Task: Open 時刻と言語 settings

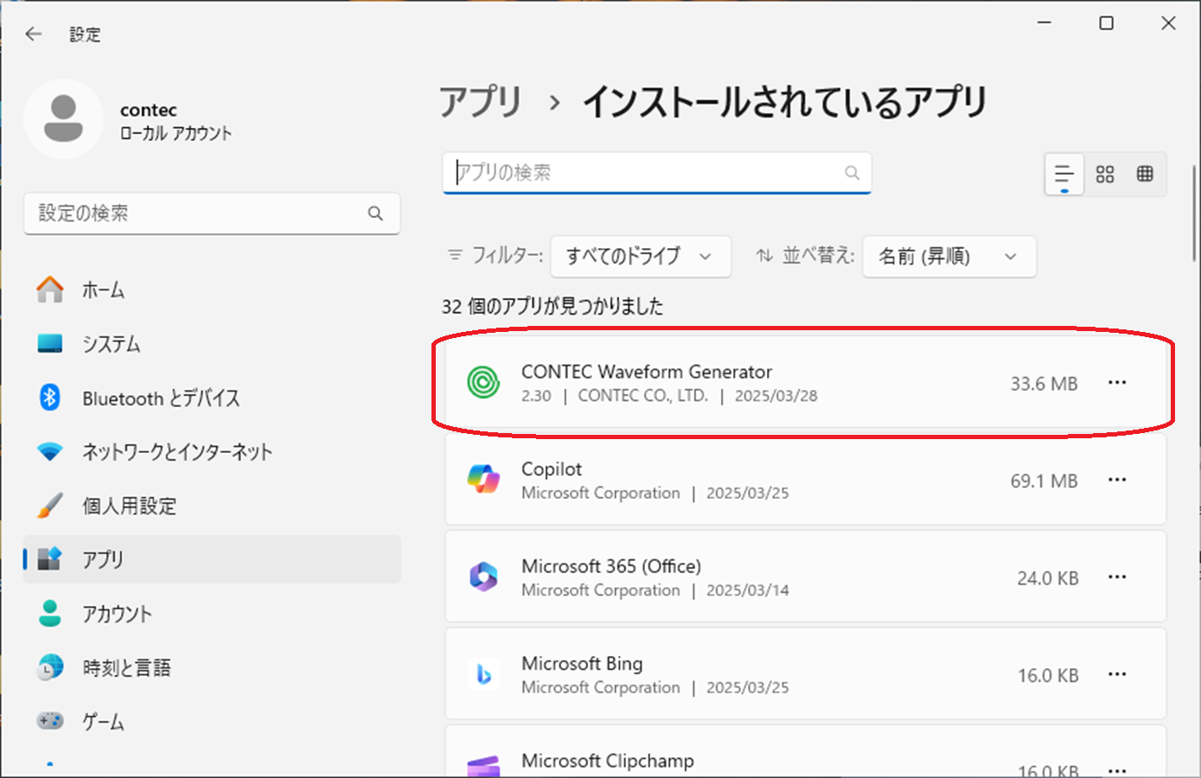Action: coord(212,667)
